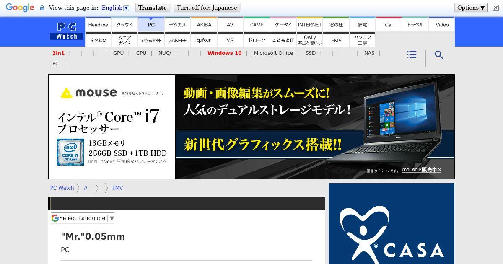The height and width of the screenshot is (264, 503).
Task: Click the search magnifier icon
Action: [439, 55]
